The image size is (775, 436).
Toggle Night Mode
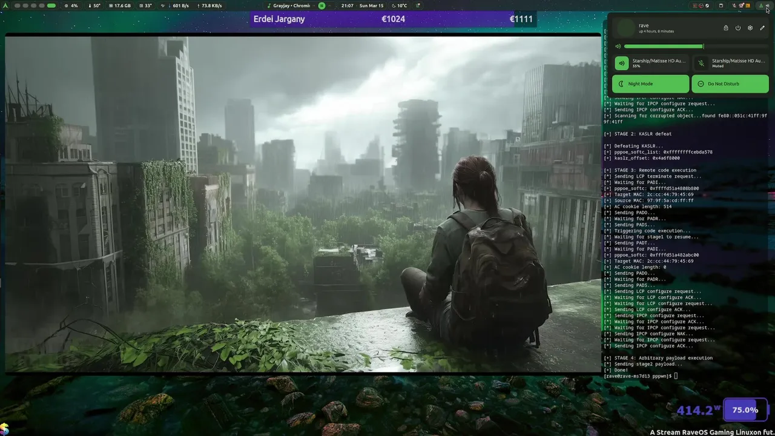(650, 84)
